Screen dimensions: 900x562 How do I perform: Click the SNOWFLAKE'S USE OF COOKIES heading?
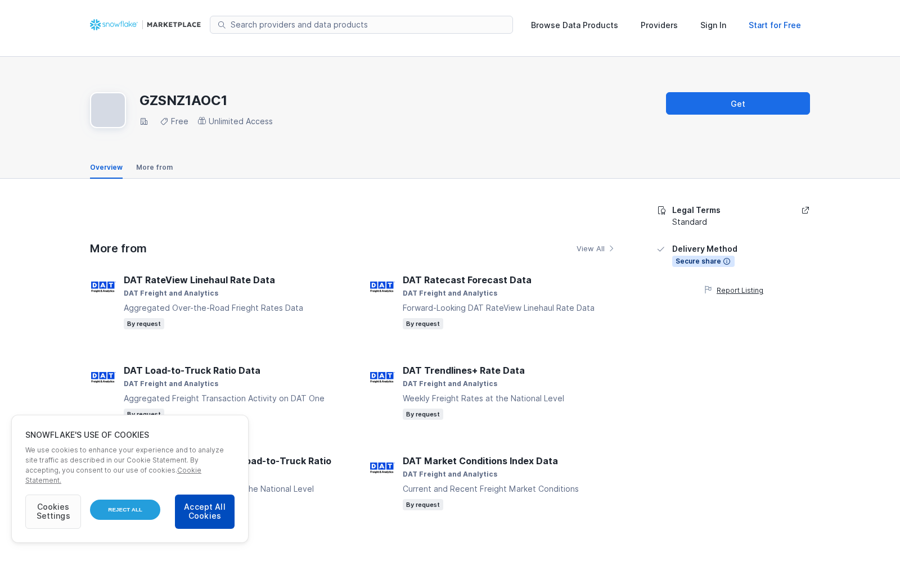(87, 435)
